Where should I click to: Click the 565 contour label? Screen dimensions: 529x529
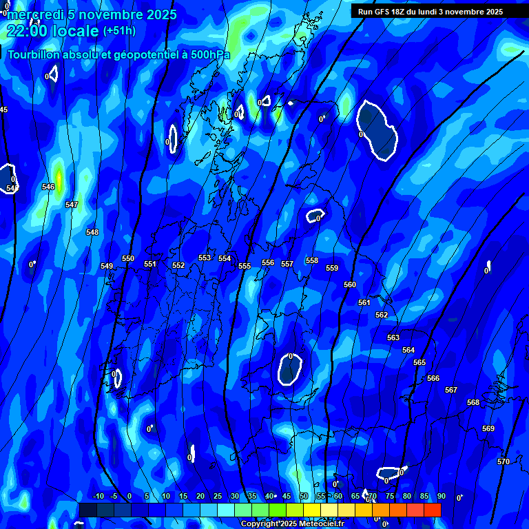pyautogui.click(x=419, y=362)
